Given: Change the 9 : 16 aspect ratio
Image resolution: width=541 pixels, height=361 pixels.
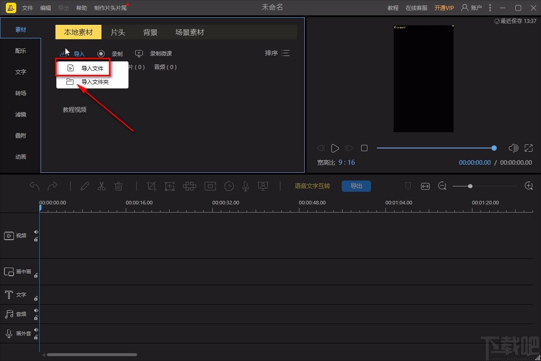Looking at the screenshot, I should [347, 162].
